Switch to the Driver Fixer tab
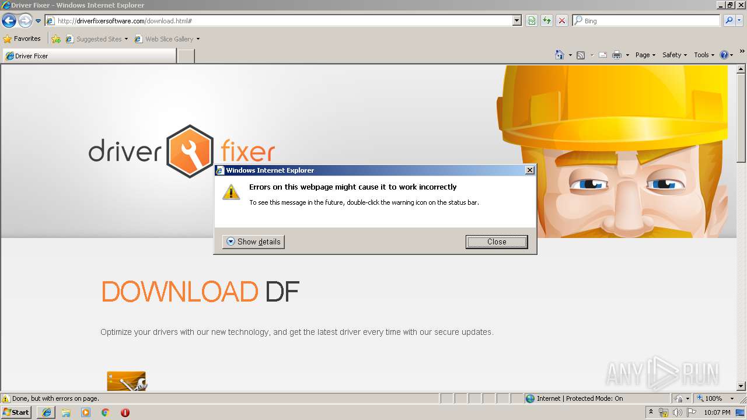 [x=89, y=56]
